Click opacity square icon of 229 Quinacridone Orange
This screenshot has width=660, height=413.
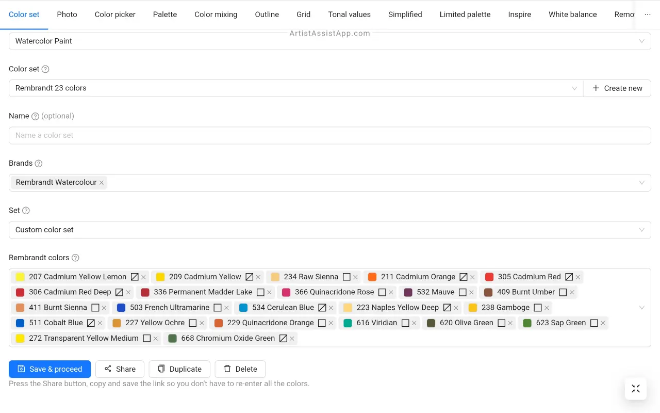coord(322,323)
